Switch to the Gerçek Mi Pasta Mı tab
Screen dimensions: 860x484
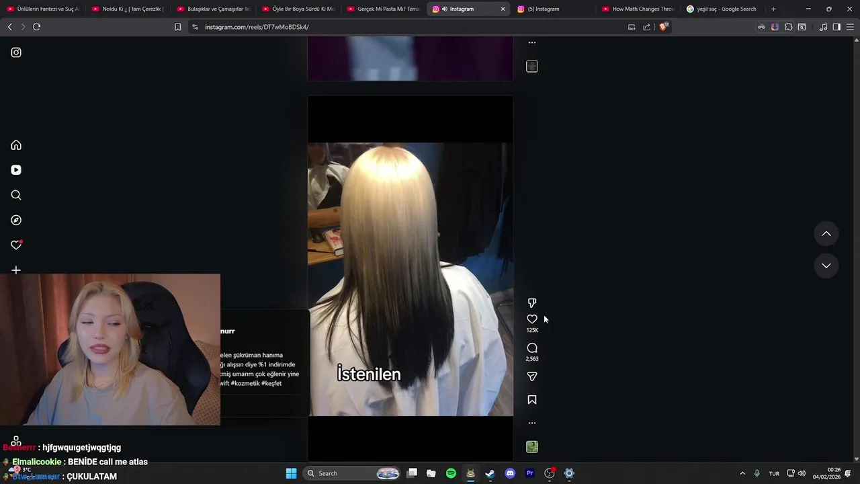(383, 9)
